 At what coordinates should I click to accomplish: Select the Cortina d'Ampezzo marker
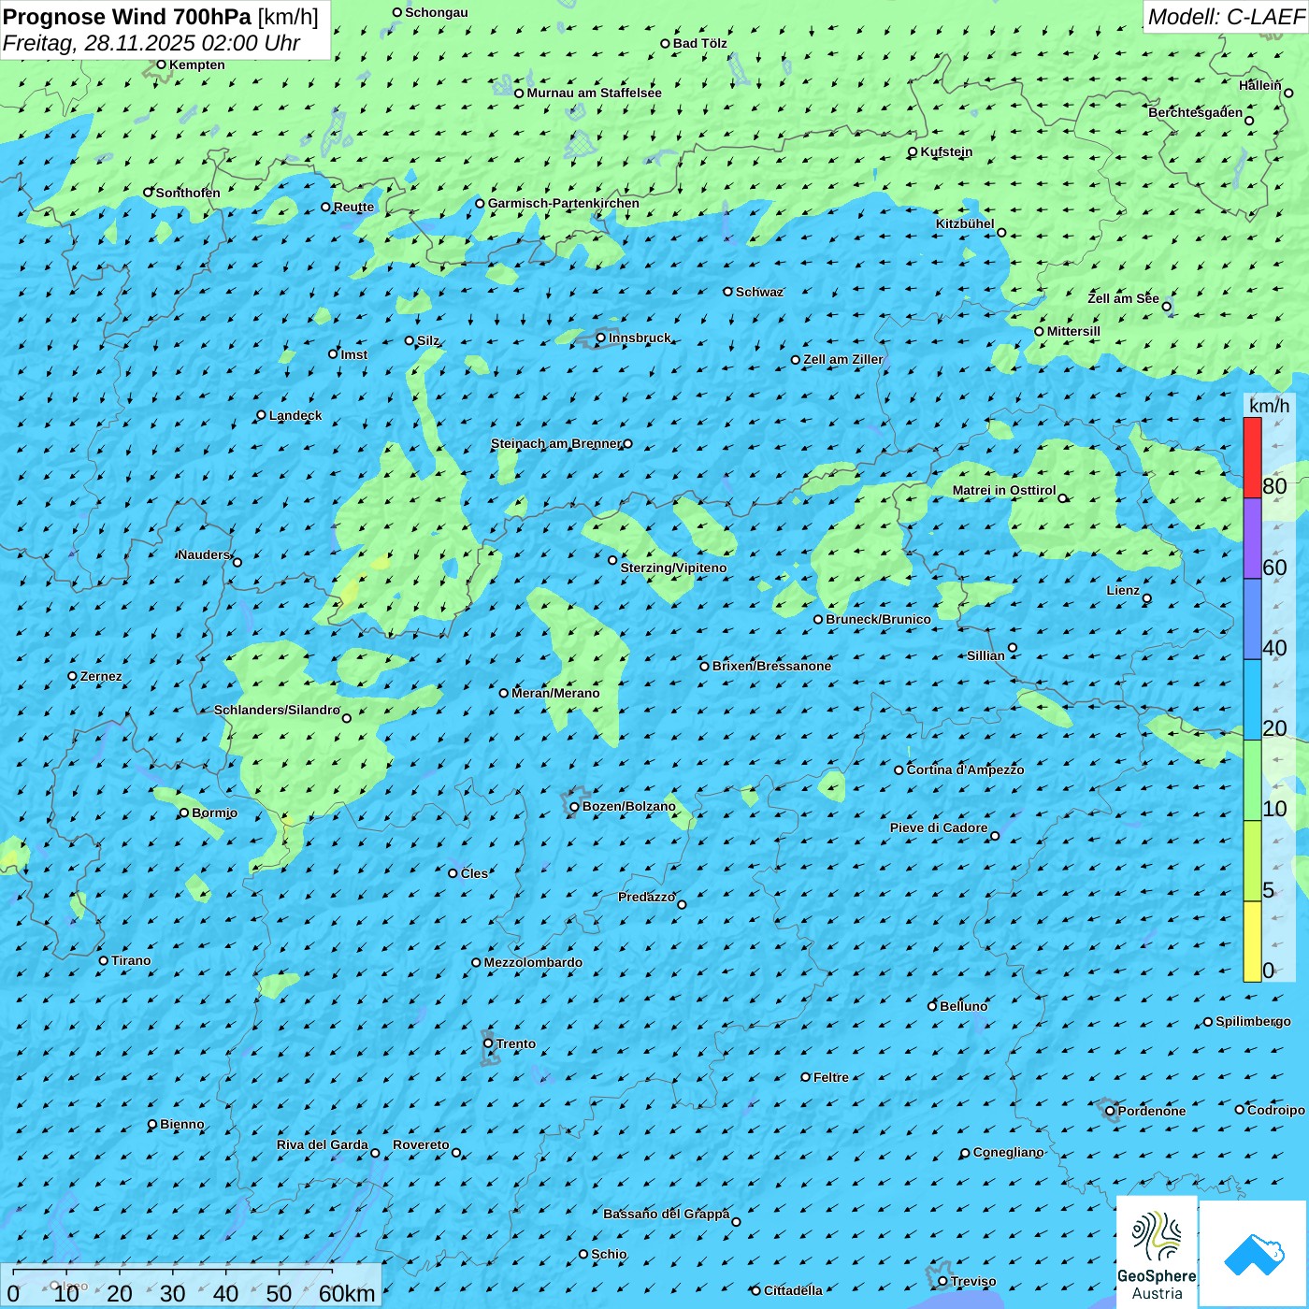pyautogui.click(x=899, y=770)
